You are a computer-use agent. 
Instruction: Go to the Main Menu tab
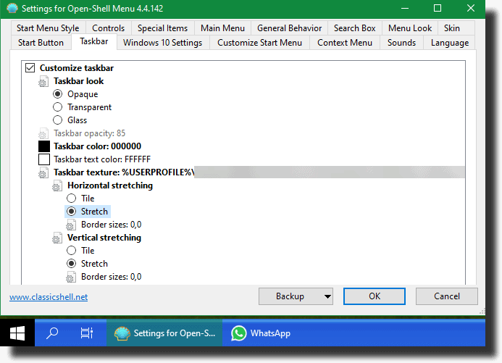pos(223,28)
